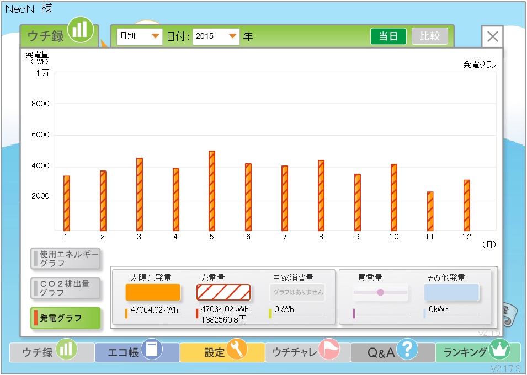Open 設定 in the bottom navigation

[x=222, y=352]
